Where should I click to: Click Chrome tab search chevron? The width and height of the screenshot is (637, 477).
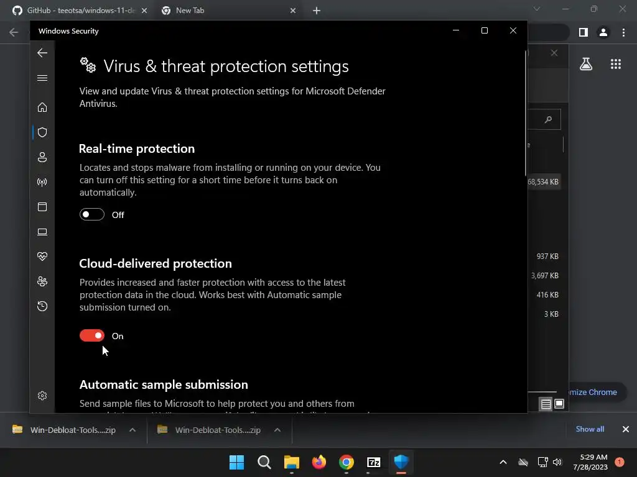coord(537,9)
